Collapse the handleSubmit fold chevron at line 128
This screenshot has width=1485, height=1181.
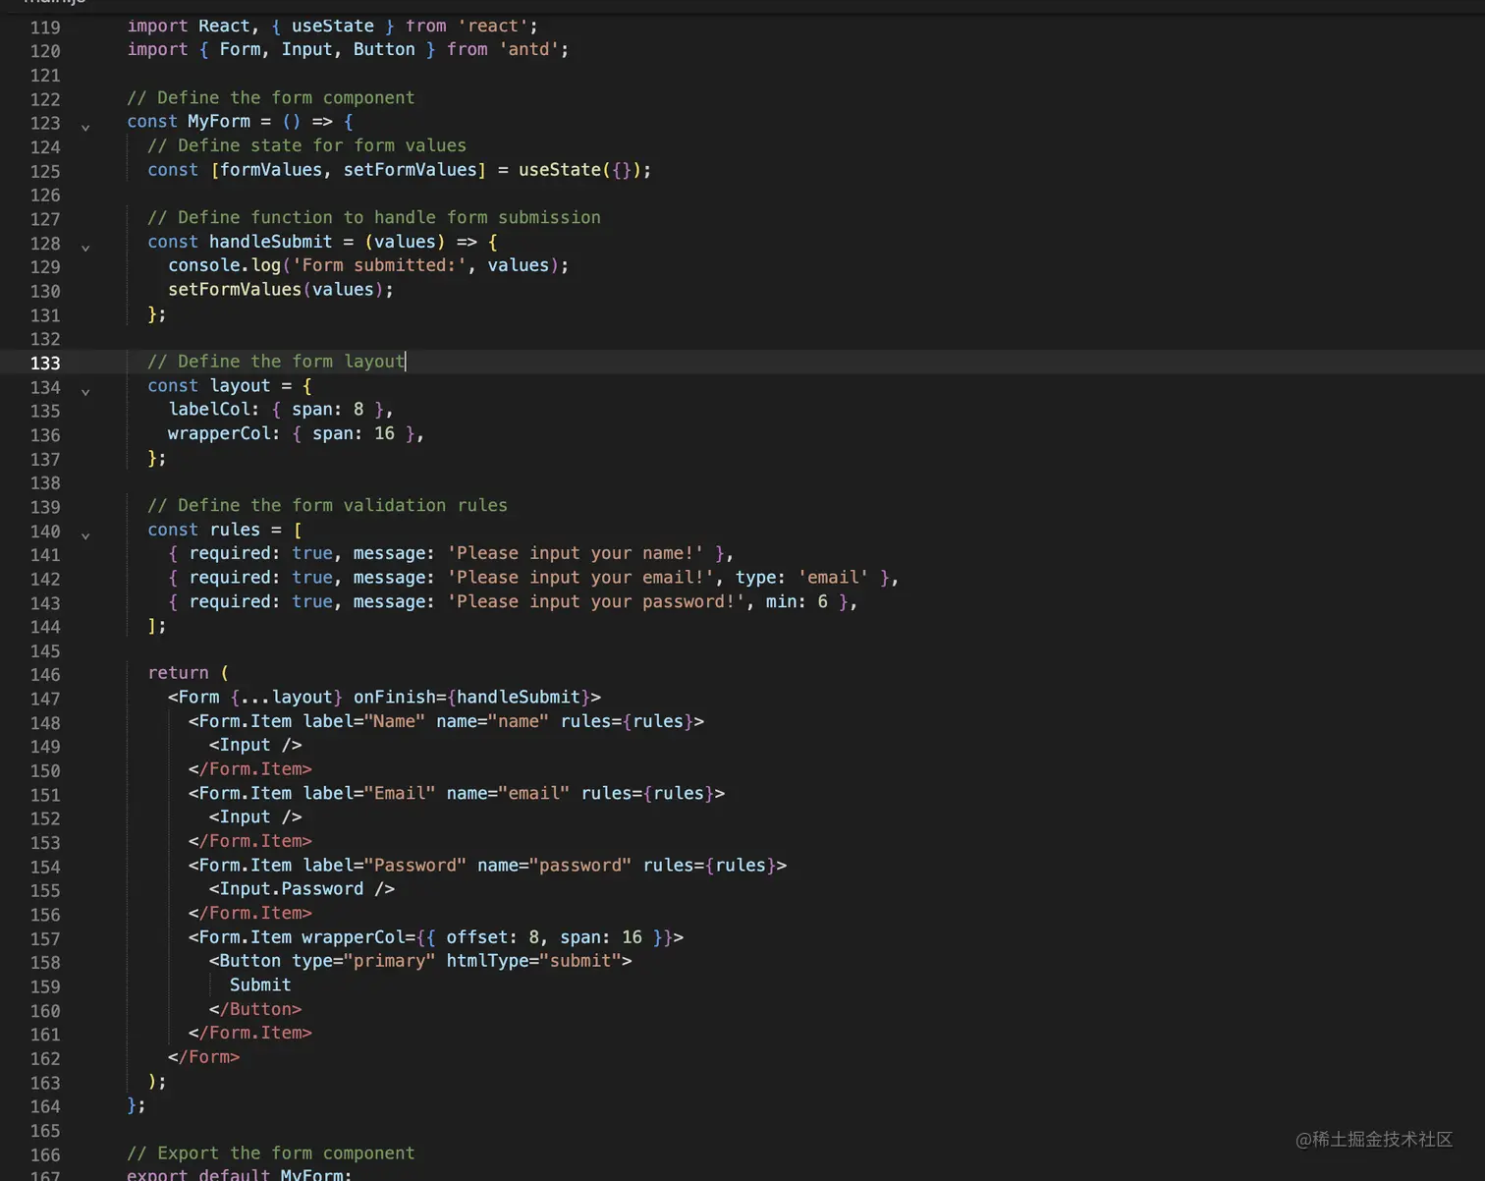point(85,248)
